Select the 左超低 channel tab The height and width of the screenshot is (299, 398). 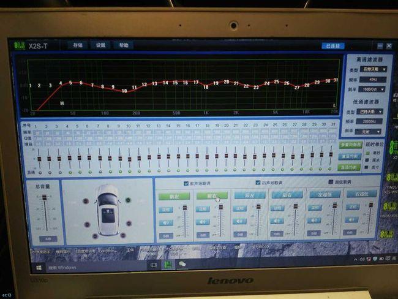325,194
